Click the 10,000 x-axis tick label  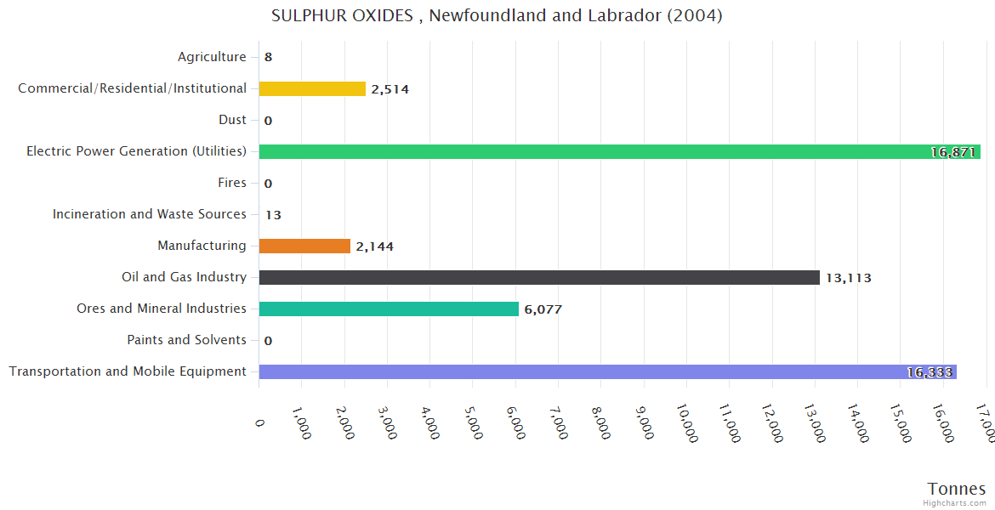tap(687, 422)
